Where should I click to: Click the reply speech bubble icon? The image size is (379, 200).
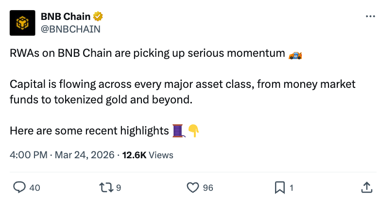click(x=19, y=187)
